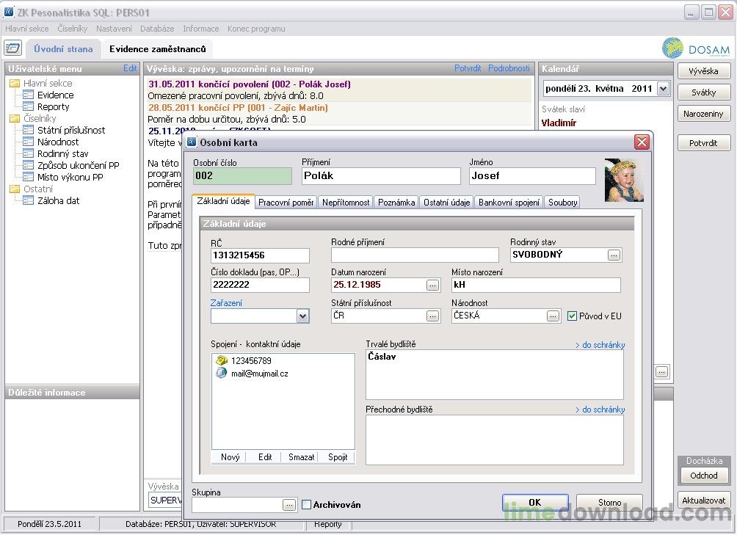Switch to the Bankovní spojení tab
Image resolution: width=737 pixels, height=535 pixels.
(509, 202)
